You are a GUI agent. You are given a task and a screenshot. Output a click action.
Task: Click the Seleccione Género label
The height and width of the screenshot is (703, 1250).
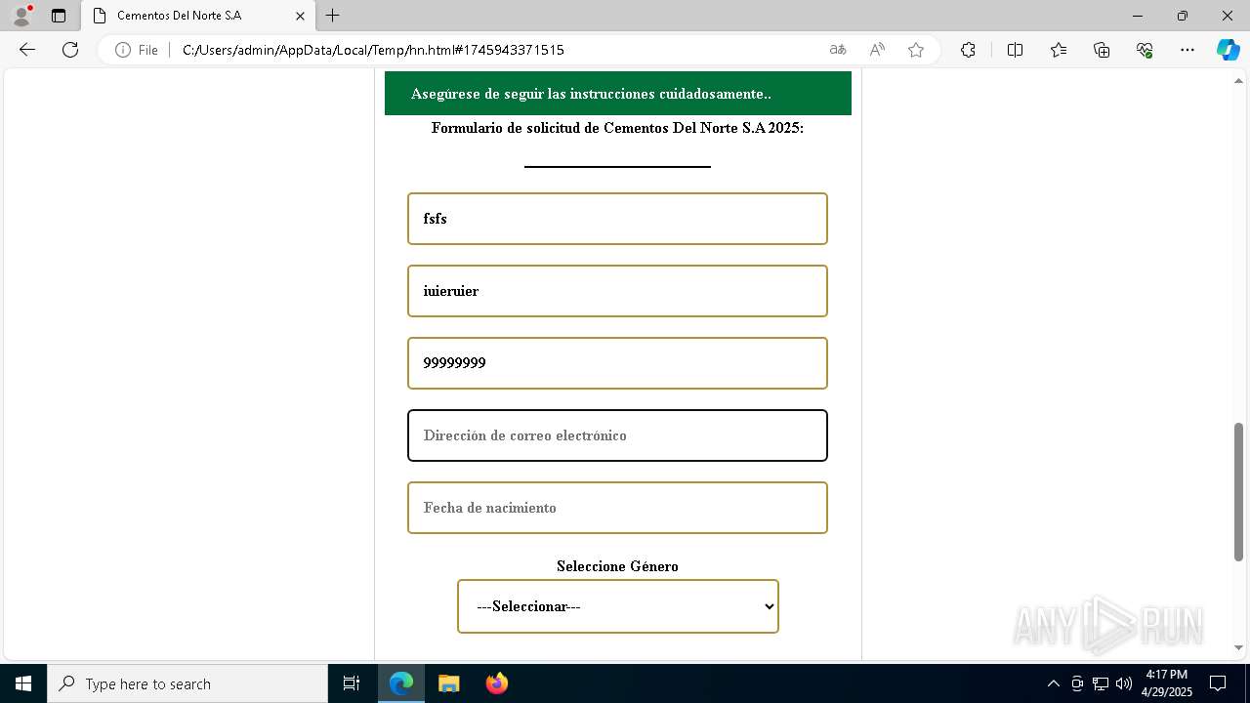pyautogui.click(x=617, y=566)
